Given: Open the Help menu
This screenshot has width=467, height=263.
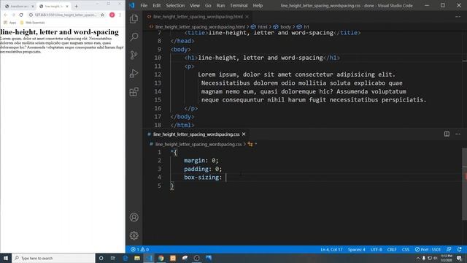Looking at the screenshot, I should tap(258, 5).
